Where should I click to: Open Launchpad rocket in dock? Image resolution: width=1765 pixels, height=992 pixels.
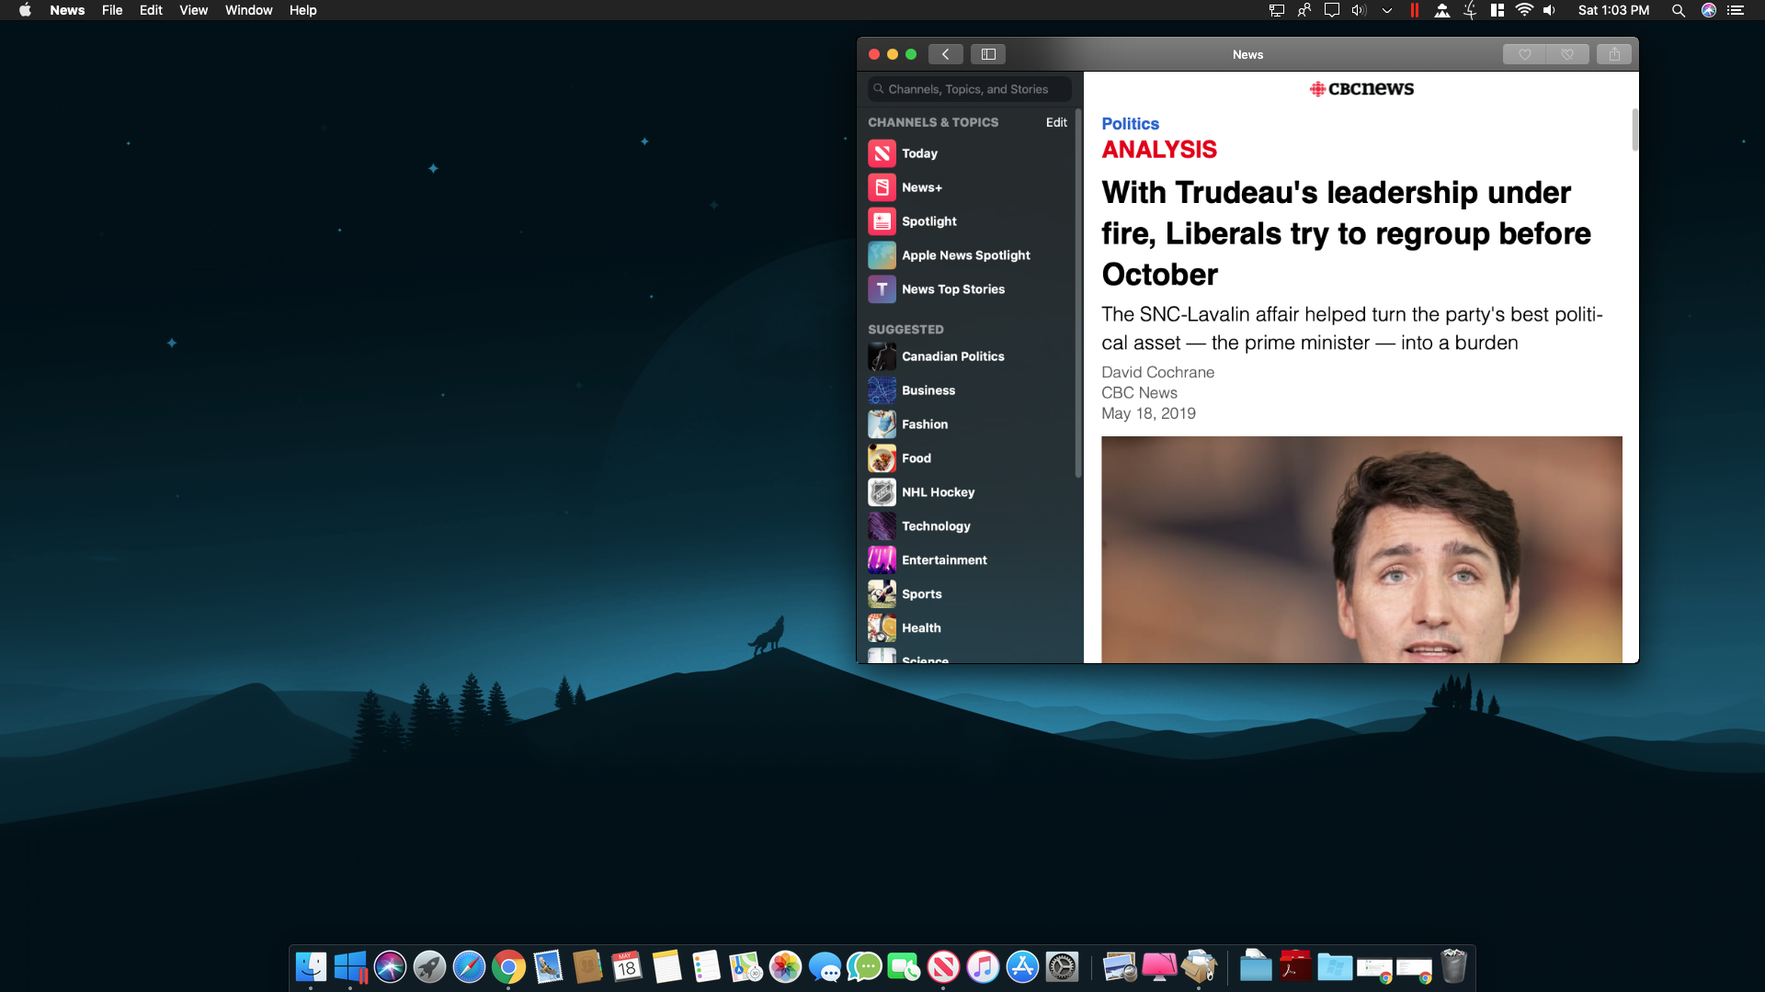(x=429, y=966)
